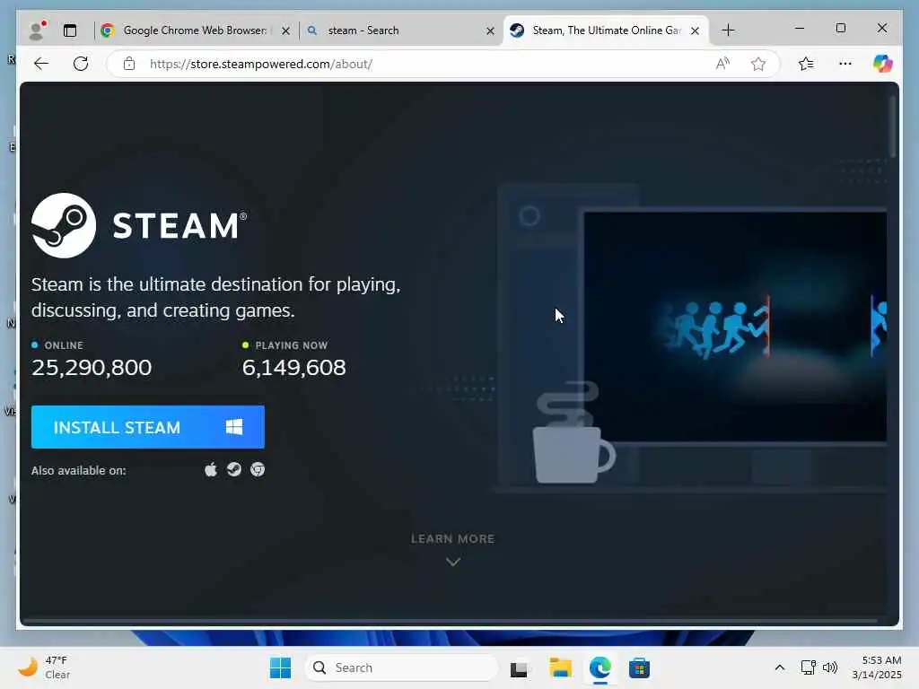Go back to the previous page
This screenshot has height=689, width=919.
[x=41, y=64]
